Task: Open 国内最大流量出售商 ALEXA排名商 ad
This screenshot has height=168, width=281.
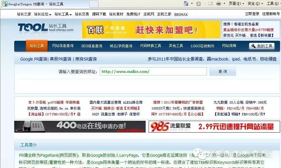Action: (x=116, y=102)
